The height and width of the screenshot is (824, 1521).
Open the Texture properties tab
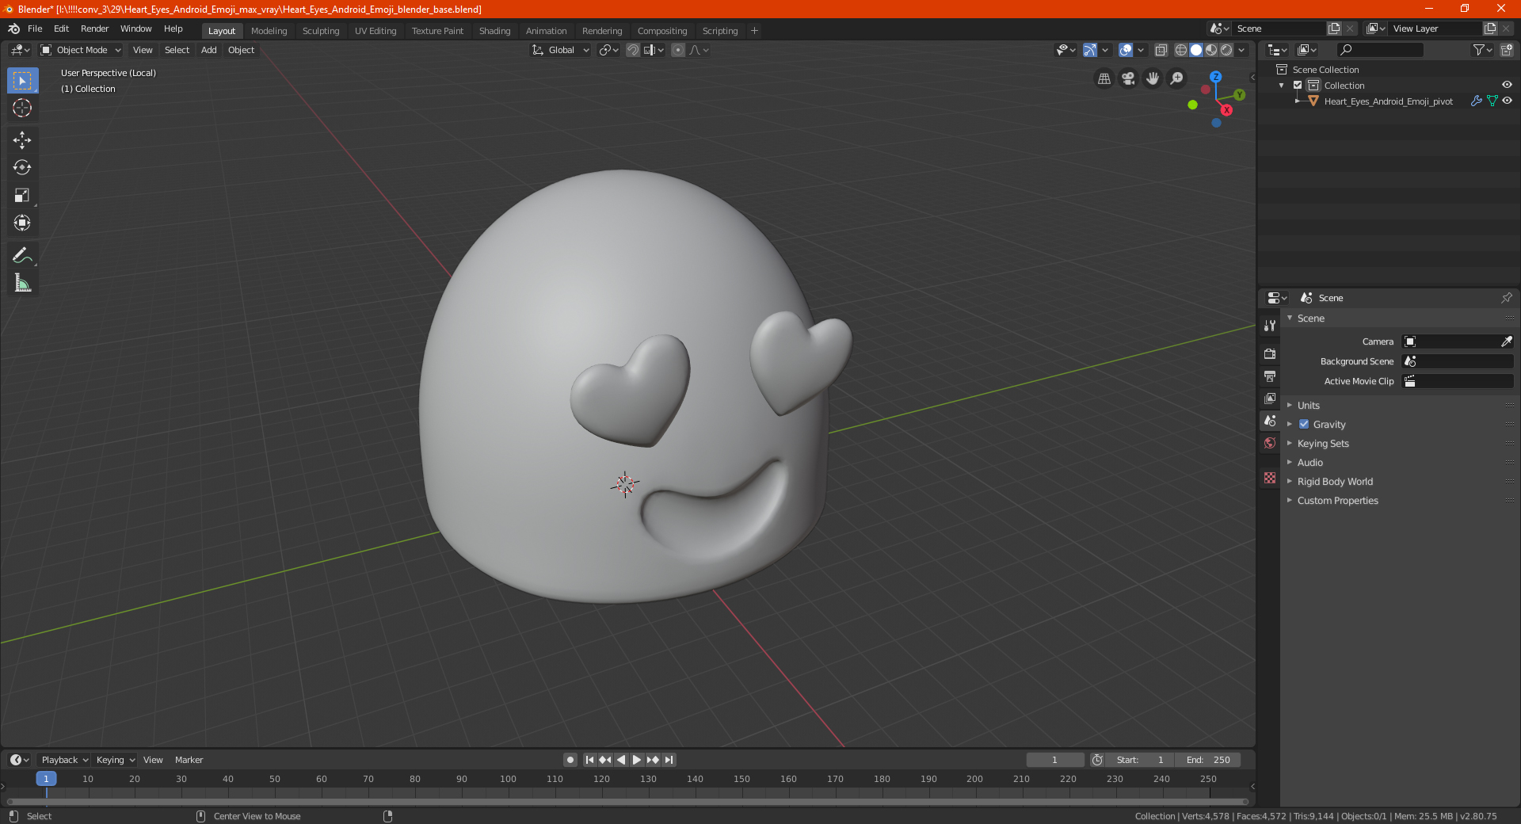click(1270, 478)
